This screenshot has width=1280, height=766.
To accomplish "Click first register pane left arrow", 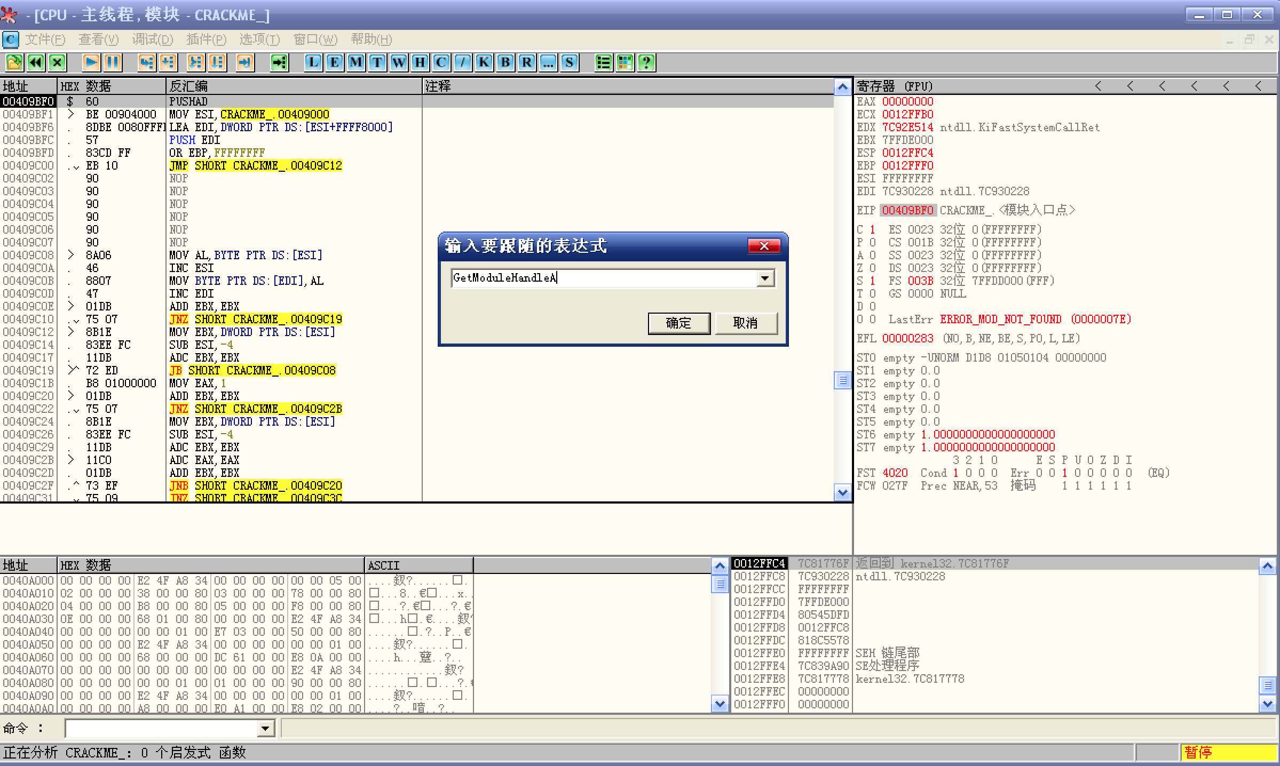I will tap(1098, 86).
